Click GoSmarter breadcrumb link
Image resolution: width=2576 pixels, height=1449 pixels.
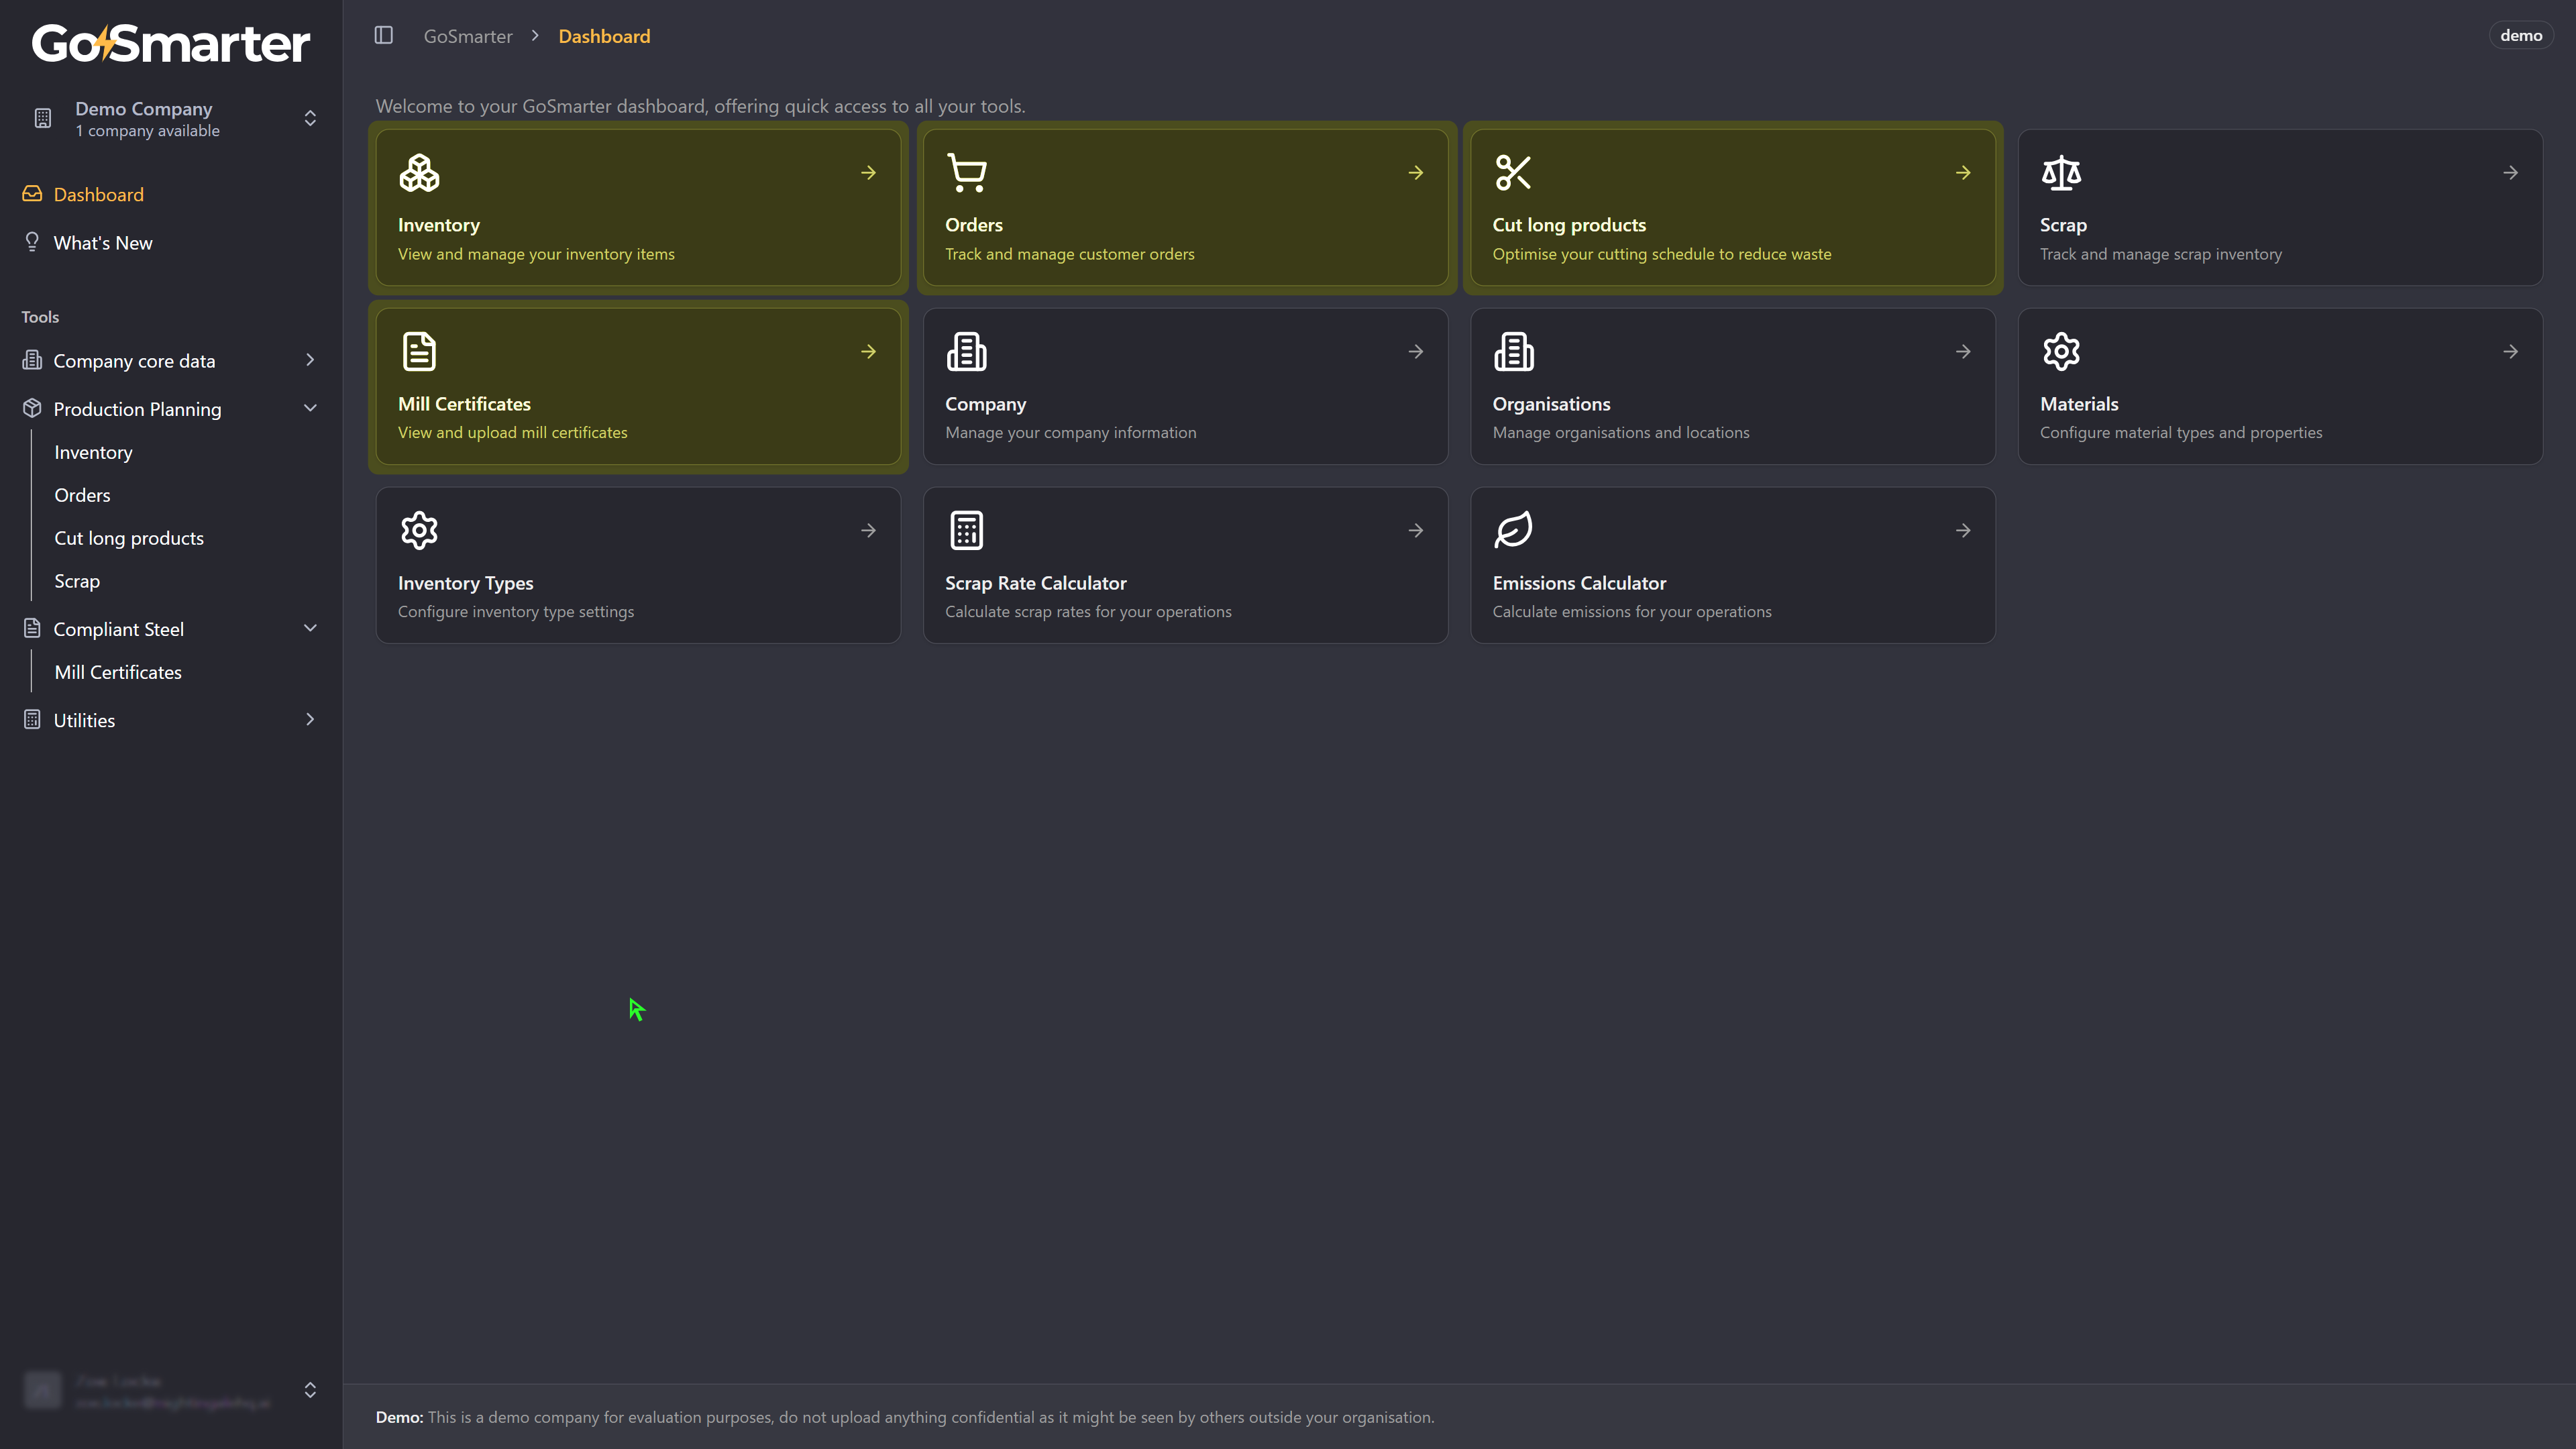point(467,36)
